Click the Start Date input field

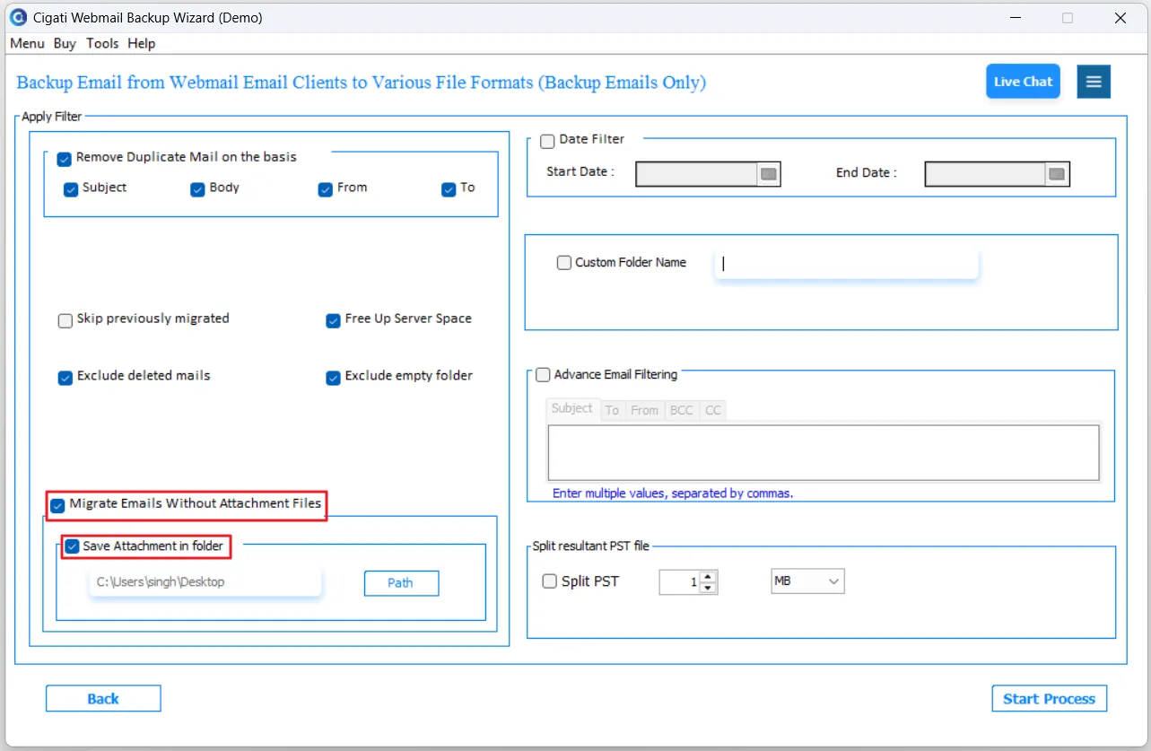pyautogui.click(x=697, y=174)
